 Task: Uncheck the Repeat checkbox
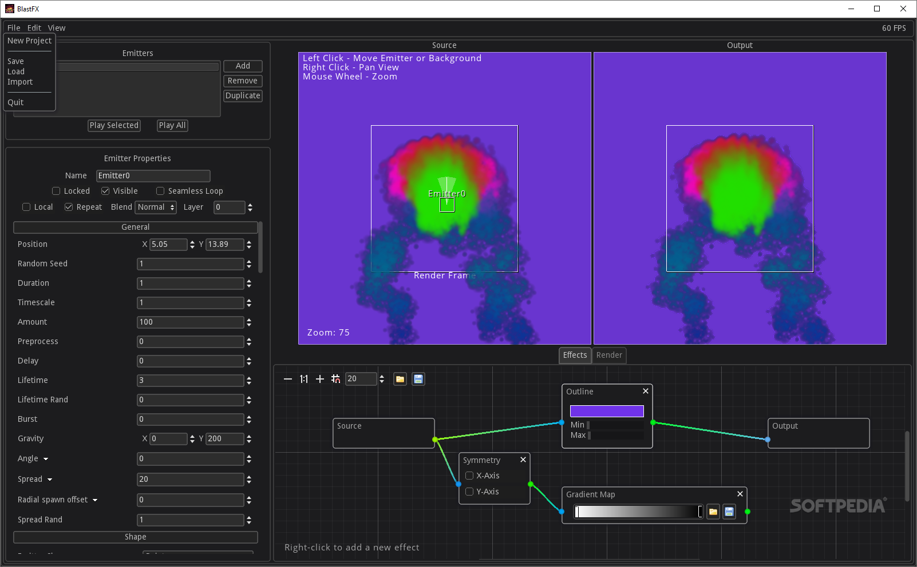coord(69,207)
